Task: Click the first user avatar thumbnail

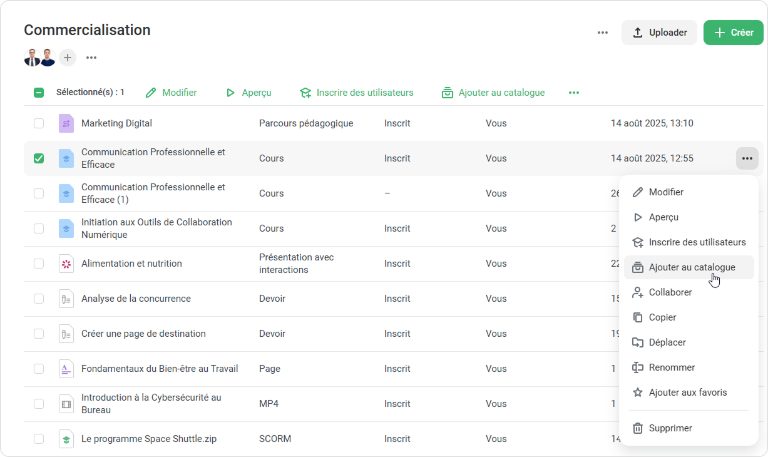Action: [x=32, y=58]
